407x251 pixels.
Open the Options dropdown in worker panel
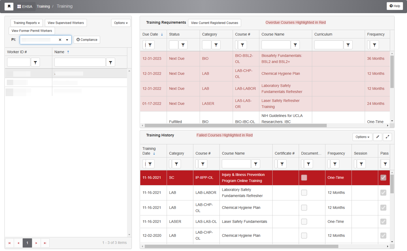pyautogui.click(x=121, y=23)
